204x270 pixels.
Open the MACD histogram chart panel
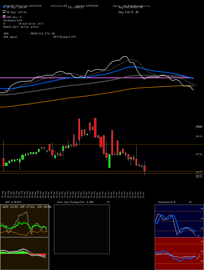click(x=24, y=254)
